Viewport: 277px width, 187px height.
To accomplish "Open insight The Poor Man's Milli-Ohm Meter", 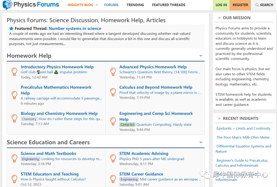I will (x=243, y=137).
